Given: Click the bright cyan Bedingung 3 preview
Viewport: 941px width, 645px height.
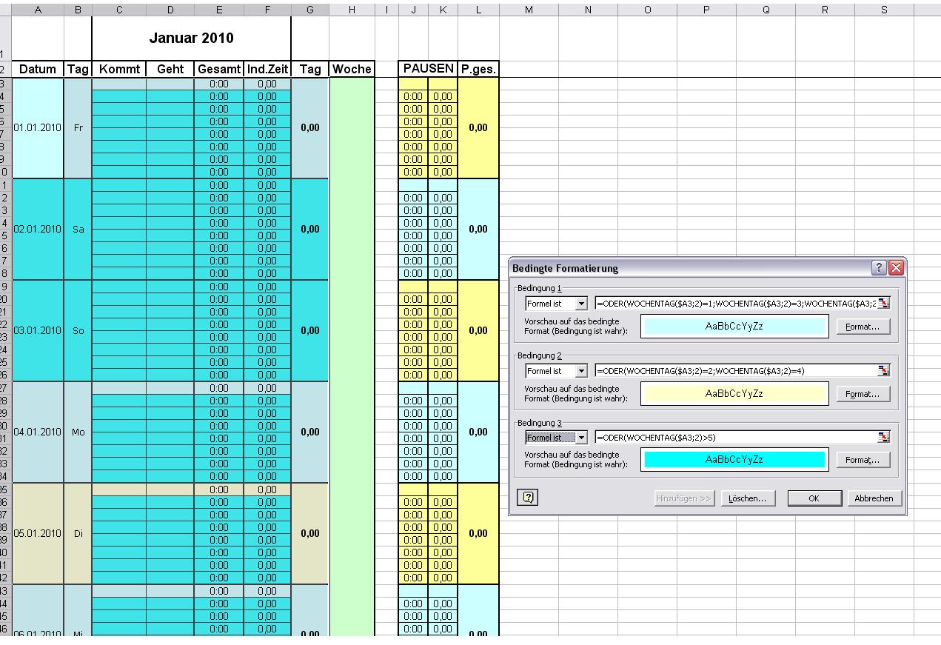Looking at the screenshot, I should tap(734, 460).
